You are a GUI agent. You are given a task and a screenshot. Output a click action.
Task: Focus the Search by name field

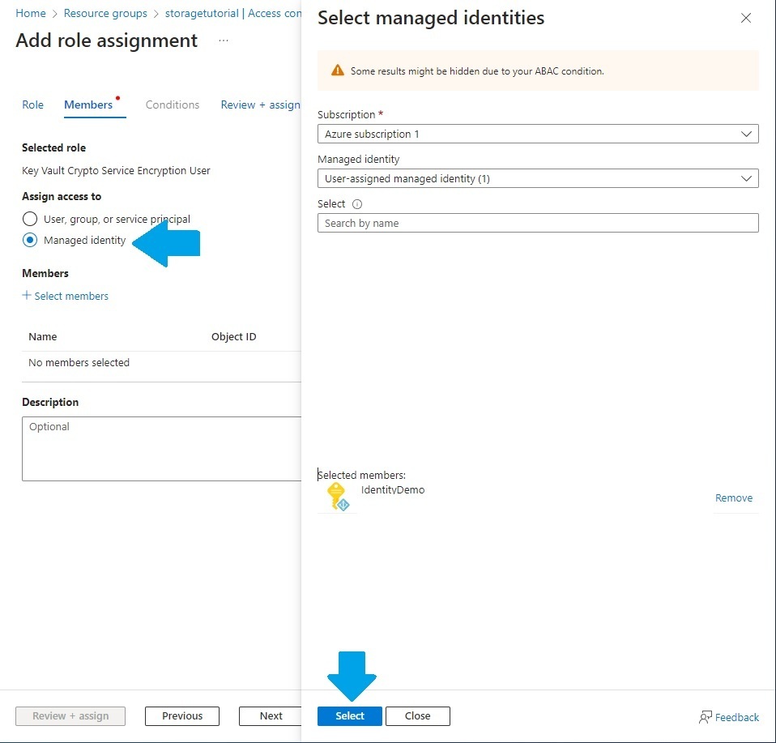coord(538,223)
